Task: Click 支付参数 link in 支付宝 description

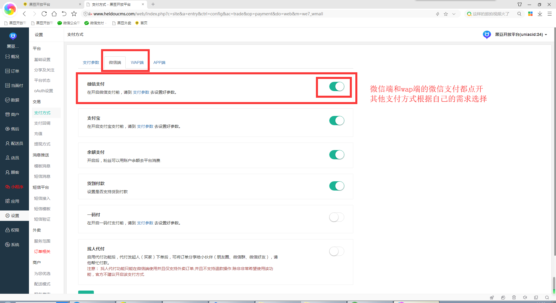Action: point(145,126)
